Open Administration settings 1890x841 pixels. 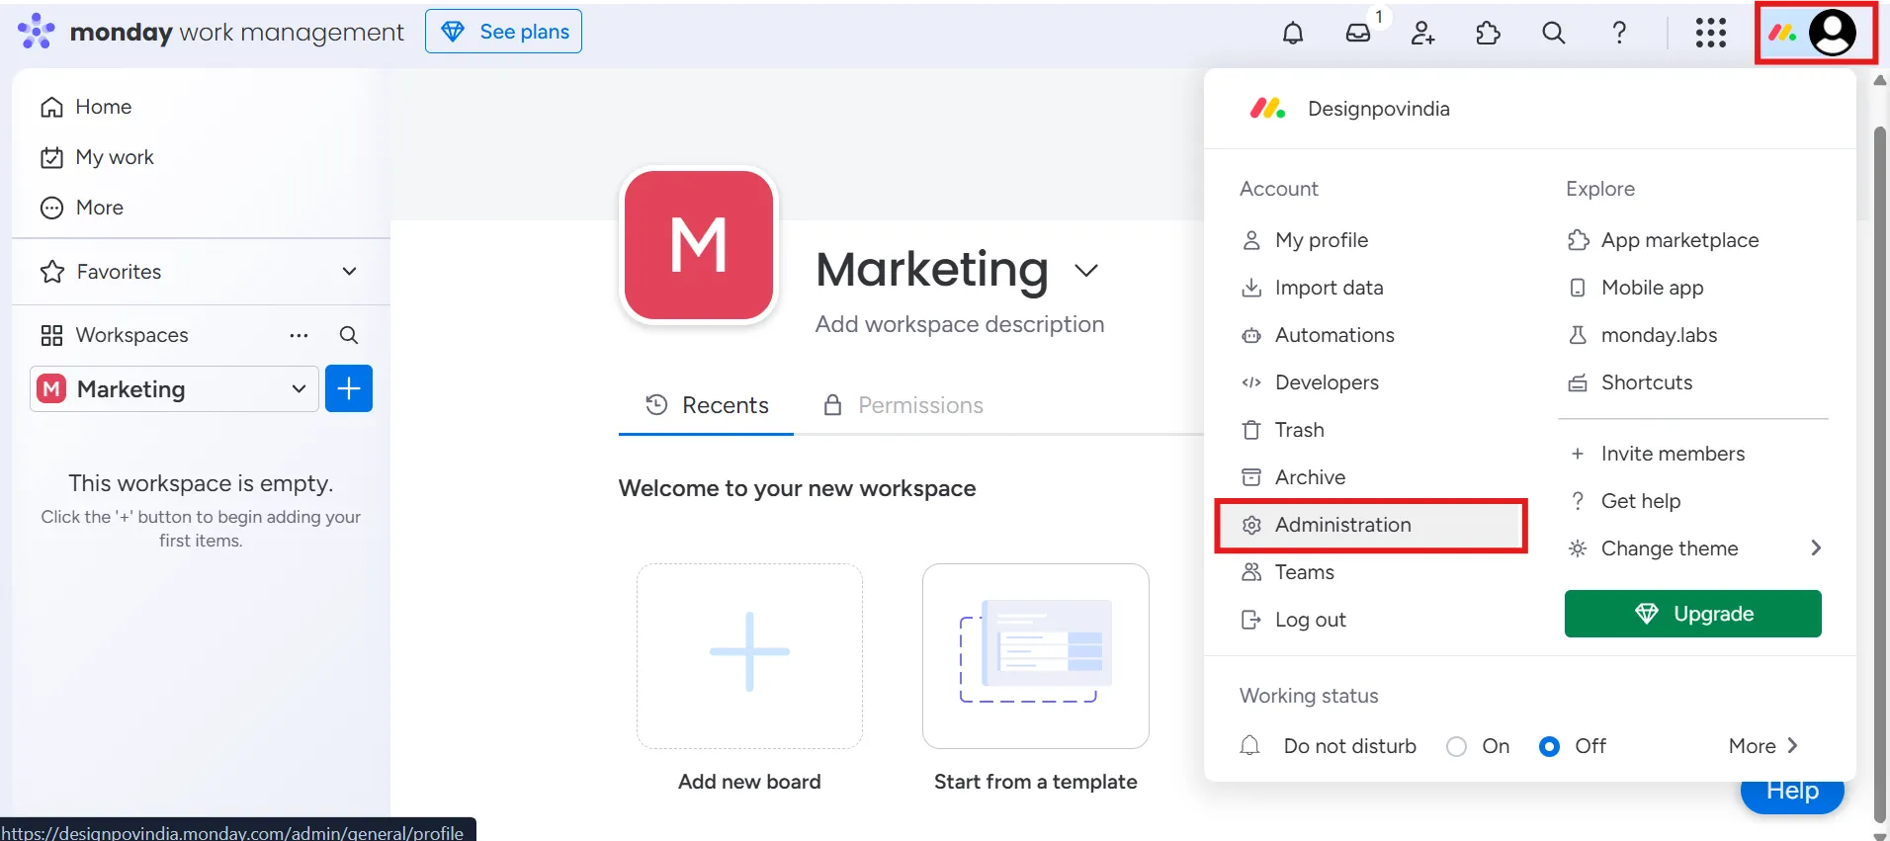coord(1371,525)
